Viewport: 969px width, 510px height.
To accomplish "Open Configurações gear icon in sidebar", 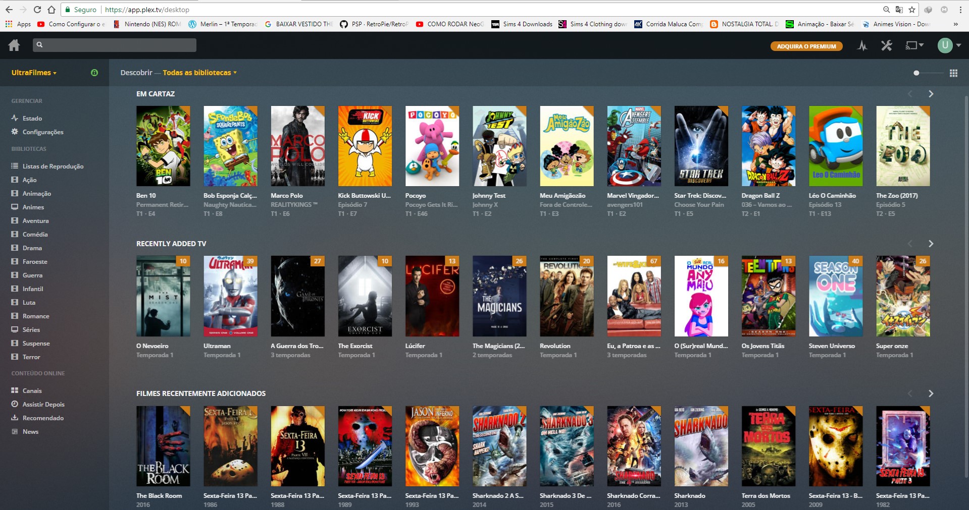I will (x=15, y=132).
